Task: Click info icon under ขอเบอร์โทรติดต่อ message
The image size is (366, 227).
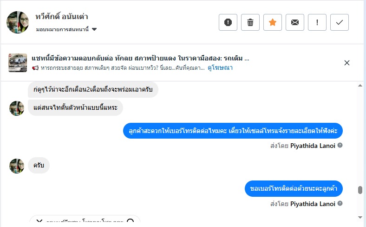Action: pyautogui.click(x=340, y=204)
